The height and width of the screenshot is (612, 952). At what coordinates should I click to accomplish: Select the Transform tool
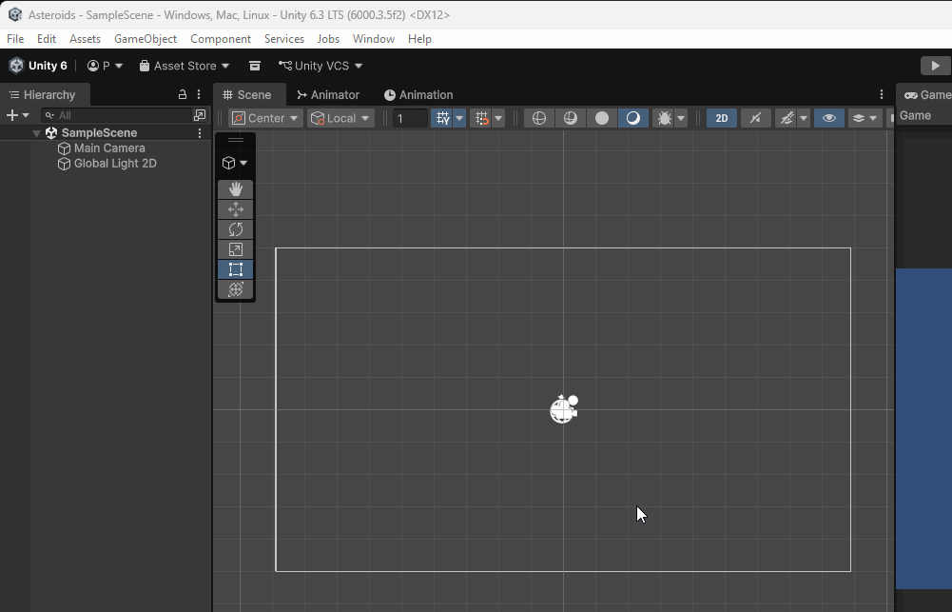[x=236, y=289]
